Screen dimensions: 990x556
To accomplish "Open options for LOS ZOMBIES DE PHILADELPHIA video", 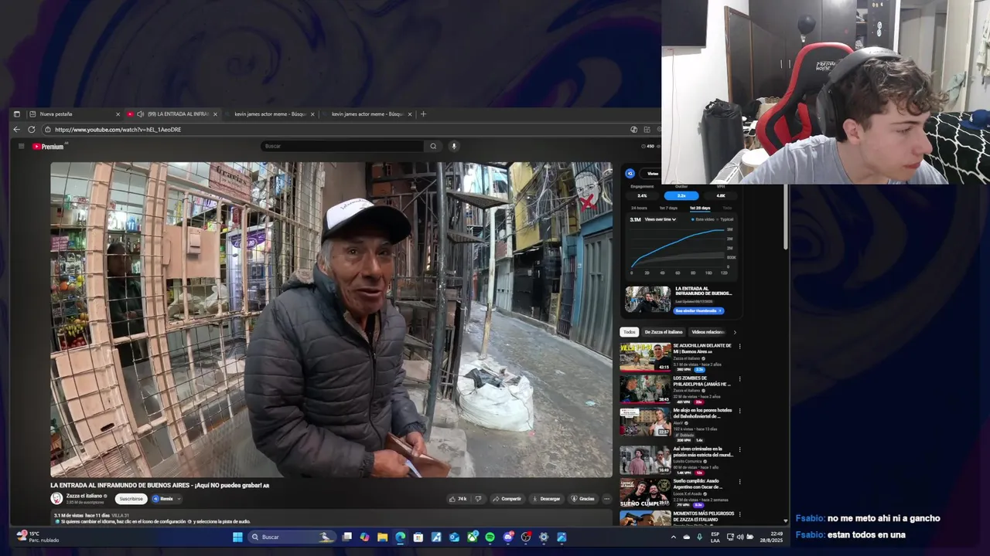I will pyautogui.click(x=739, y=379).
